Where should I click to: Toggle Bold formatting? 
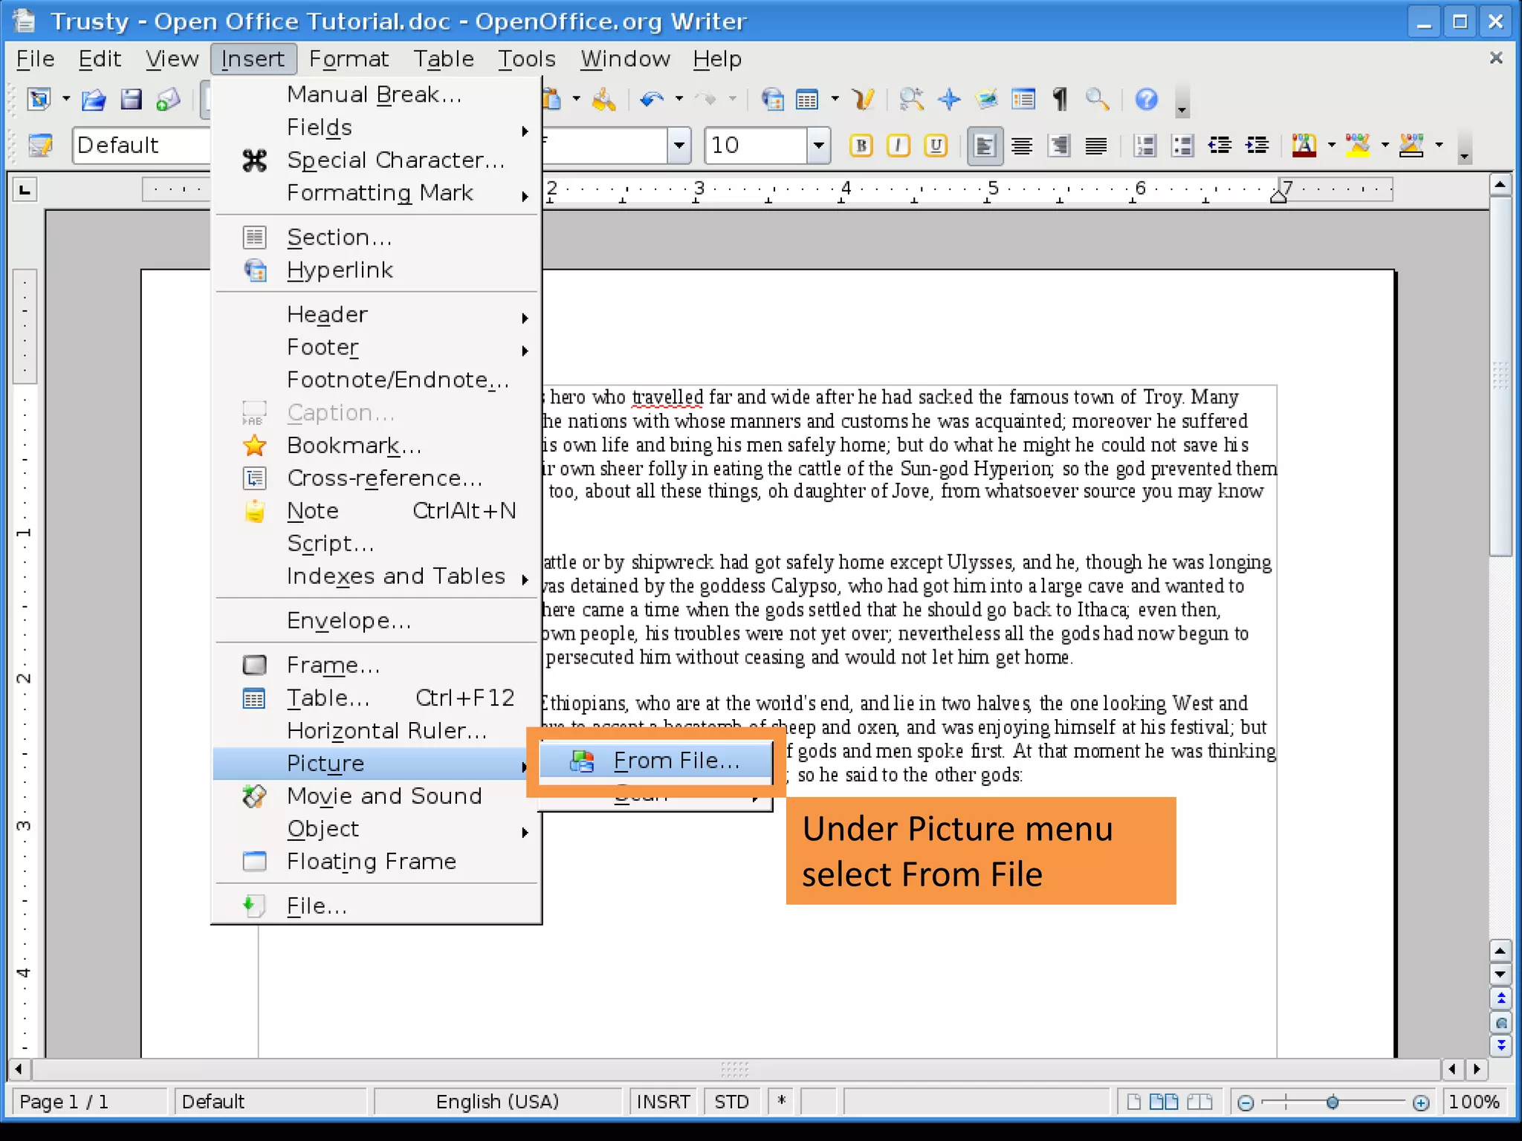(861, 145)
